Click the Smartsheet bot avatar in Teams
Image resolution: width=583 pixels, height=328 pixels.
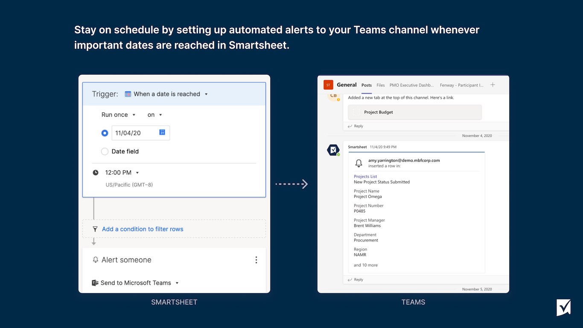point(333,150)
